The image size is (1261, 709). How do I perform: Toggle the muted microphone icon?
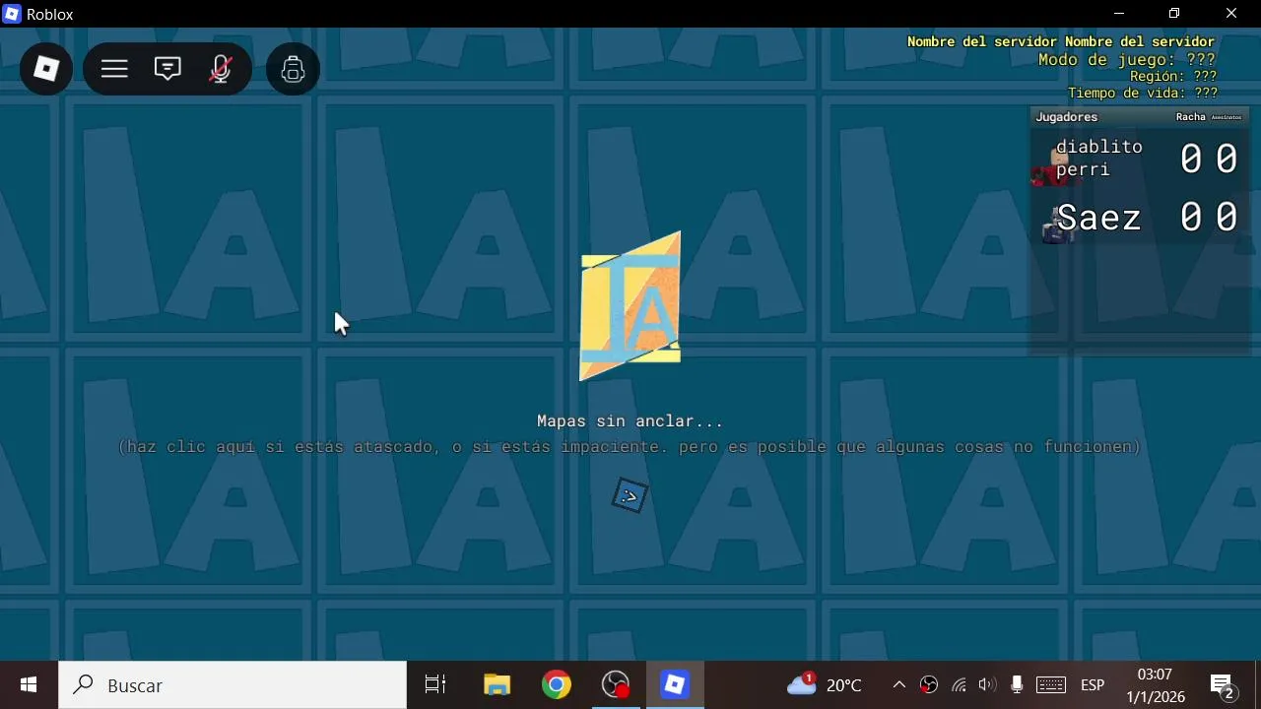click(x=221, y=69)
